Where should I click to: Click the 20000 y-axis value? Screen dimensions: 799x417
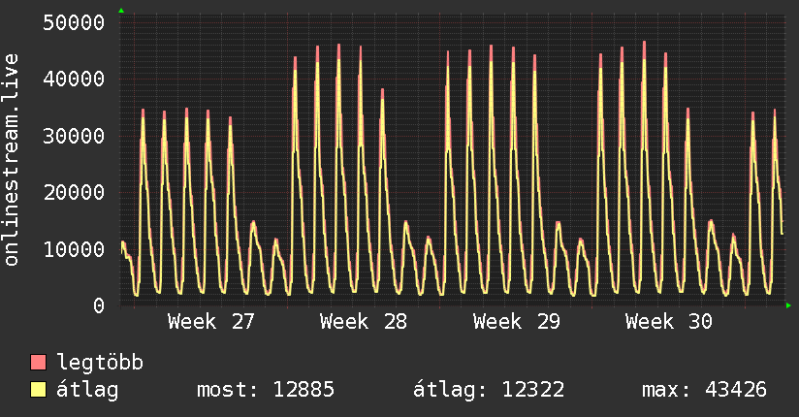tap(74, 193)
